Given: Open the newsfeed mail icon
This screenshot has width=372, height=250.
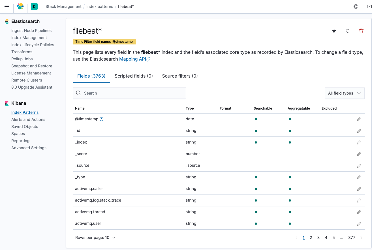Looking at the screenshot, I should (369, 7).
